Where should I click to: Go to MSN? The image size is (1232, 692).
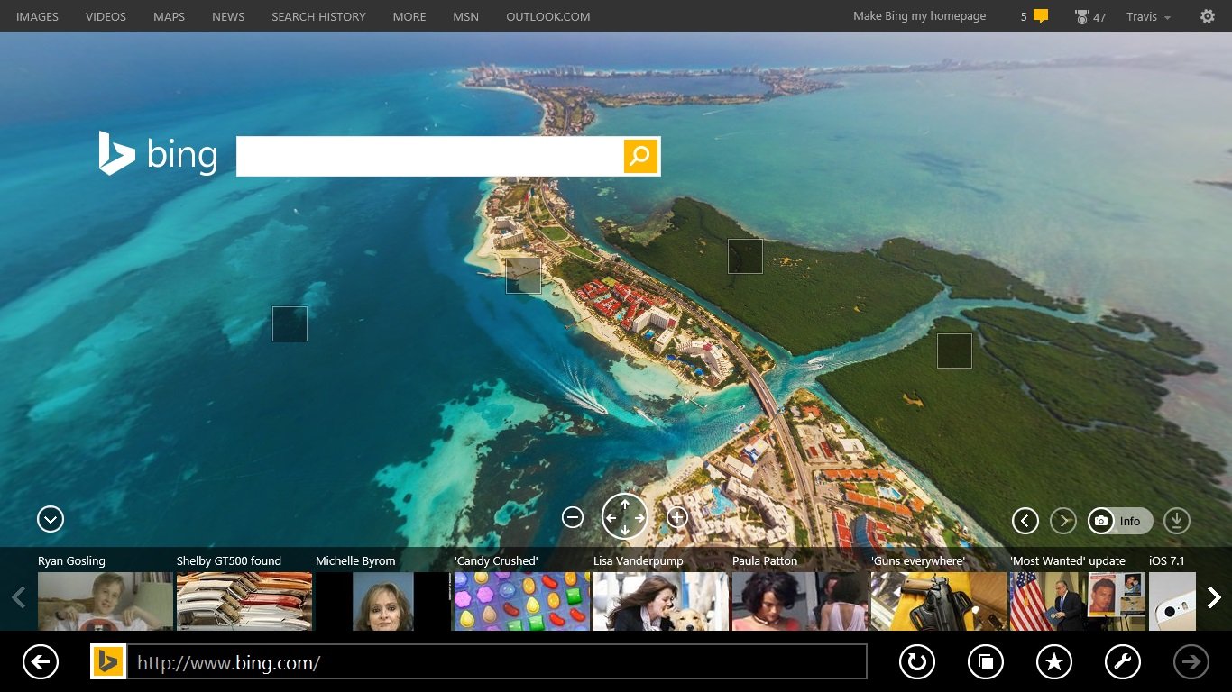[466, 16]
